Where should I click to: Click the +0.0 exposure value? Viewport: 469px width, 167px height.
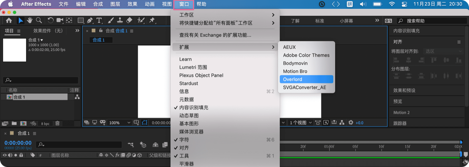coord(359,123)
